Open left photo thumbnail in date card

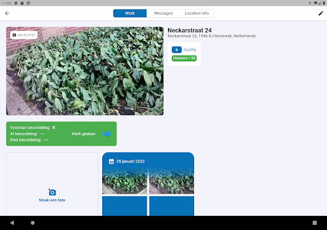tap(125, 181)
